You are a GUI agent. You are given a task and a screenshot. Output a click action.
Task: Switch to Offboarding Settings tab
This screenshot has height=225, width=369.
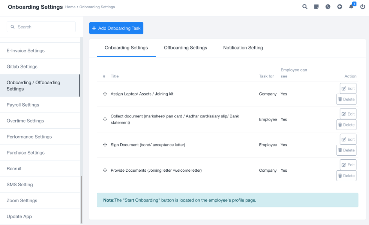[185, 48]
